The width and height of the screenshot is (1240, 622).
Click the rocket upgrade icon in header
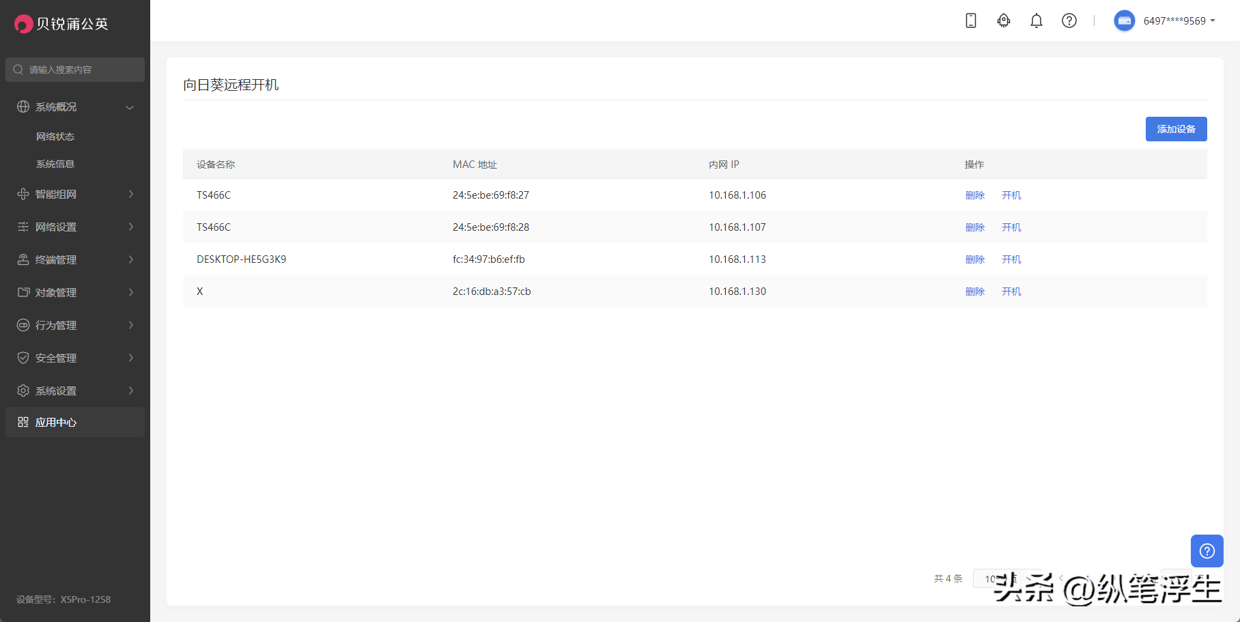pos(1003,20)
